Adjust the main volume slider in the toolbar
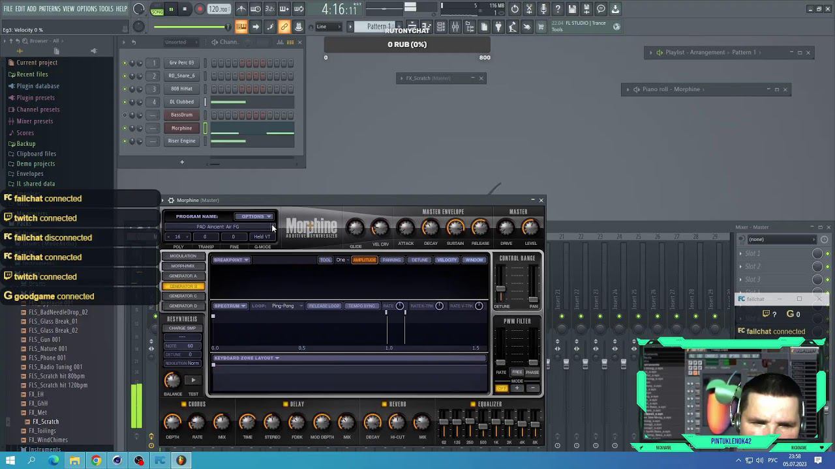The image size is (835, 469). [x=192, y=27]
